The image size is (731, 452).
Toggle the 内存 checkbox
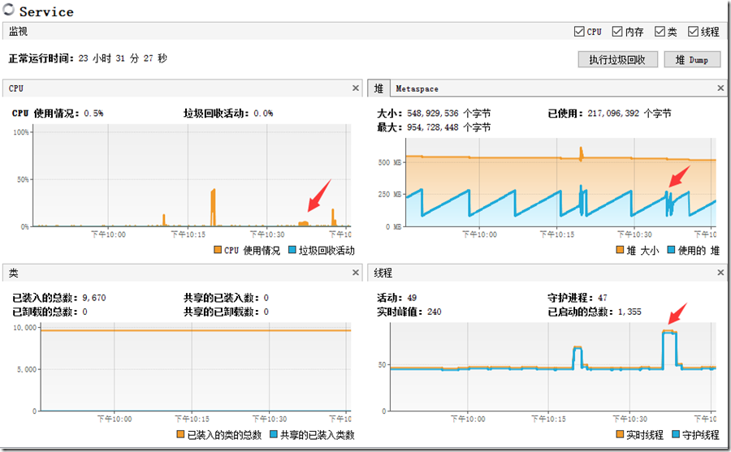pyautogui.click(x=617, y=31)
